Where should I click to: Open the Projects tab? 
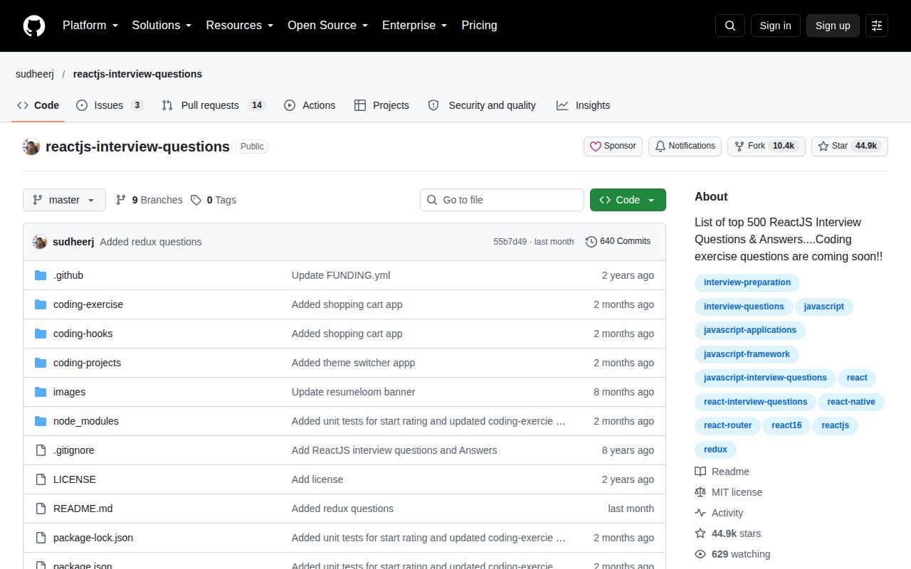click(381, 105)
